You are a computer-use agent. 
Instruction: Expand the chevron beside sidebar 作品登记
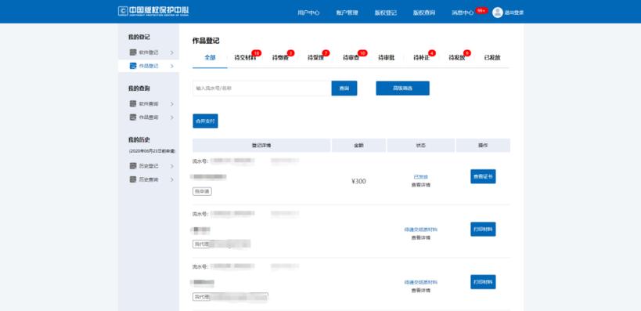171,66
